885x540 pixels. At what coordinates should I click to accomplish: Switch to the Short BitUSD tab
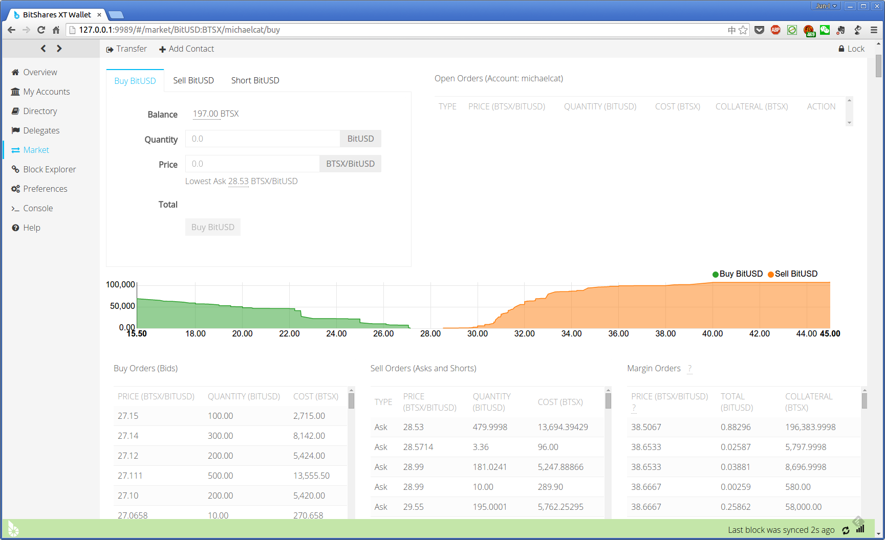coord(255,80)
